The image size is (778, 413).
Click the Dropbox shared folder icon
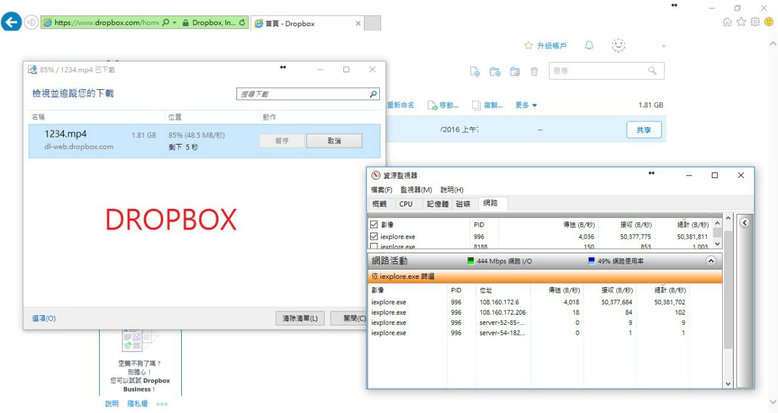click(x=515, y=71)
